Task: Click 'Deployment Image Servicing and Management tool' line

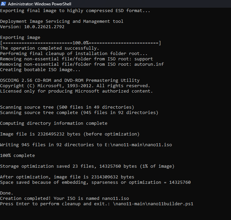Action: coord(61,21)
